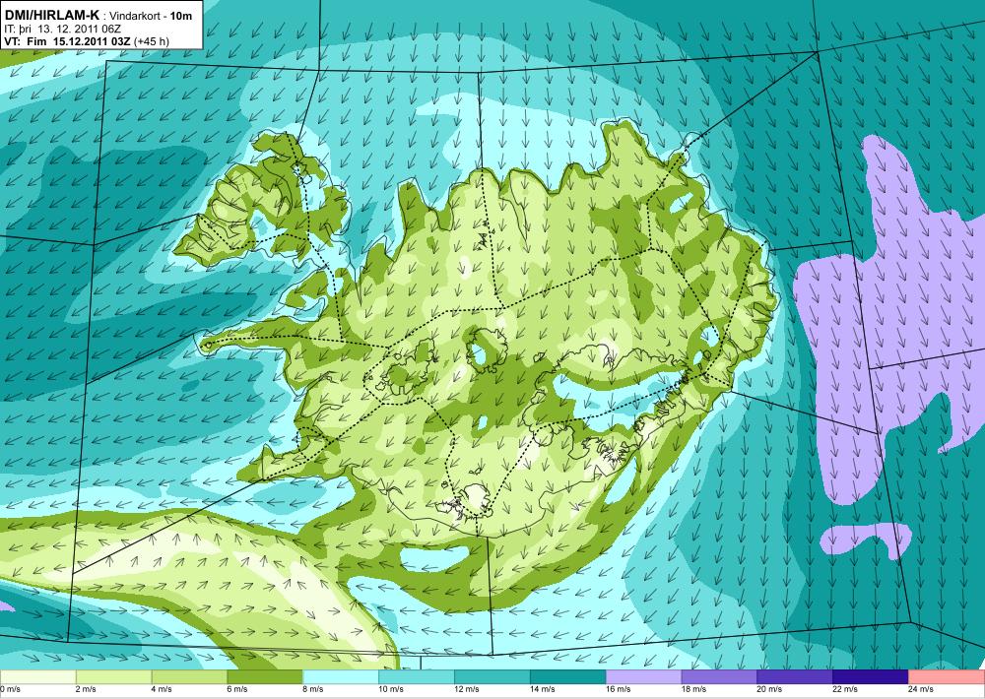Click the 'VT: Fim 15.12.2011 03Z' valid time
This screenshot has height=699, width=985.
click(65, 41)
